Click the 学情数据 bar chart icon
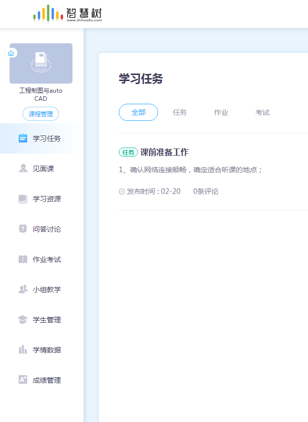The height and width of the screenshot is (422, 308). pyautogui.click(x=23, y=349)
